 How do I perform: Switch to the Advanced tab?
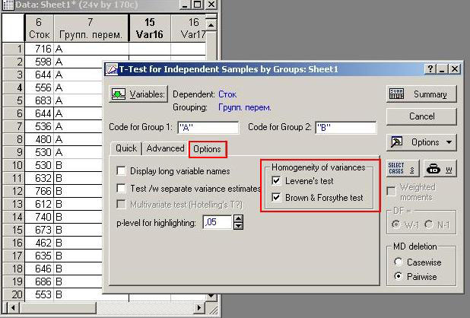tap(165, 148)
